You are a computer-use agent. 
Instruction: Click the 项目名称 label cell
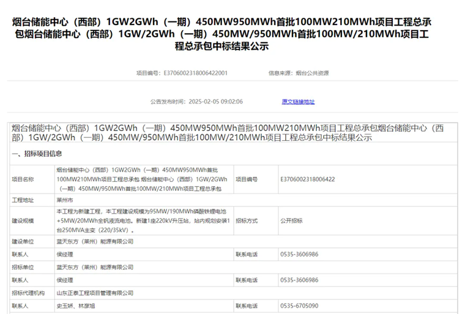[x=23, y=179]
